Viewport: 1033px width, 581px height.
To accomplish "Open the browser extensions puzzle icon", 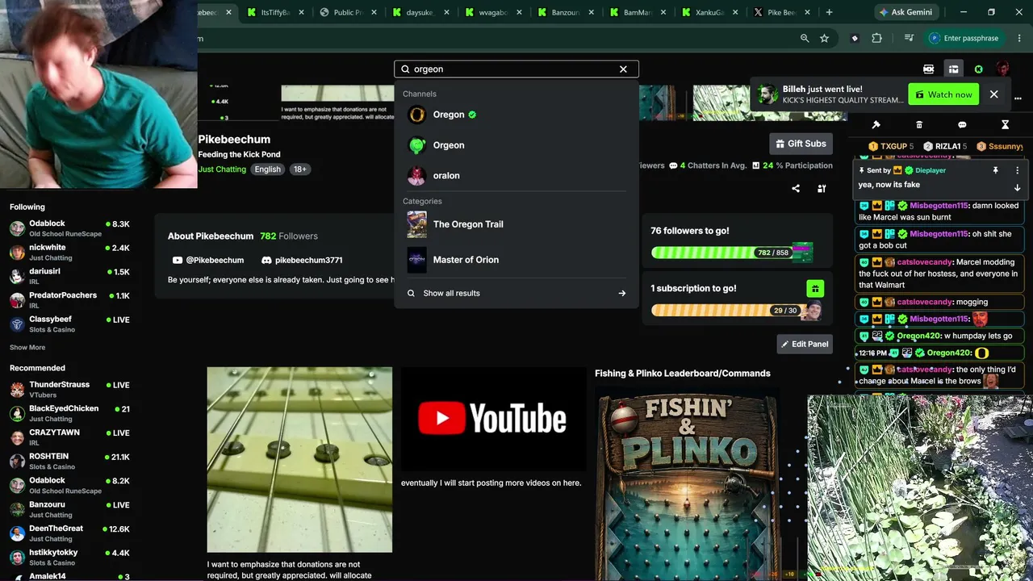I will coord(876,38).
